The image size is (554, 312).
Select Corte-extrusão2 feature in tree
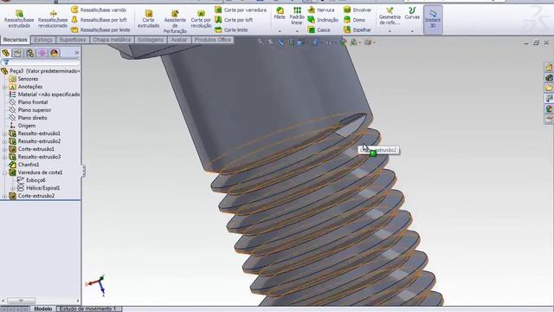[36, 196]
